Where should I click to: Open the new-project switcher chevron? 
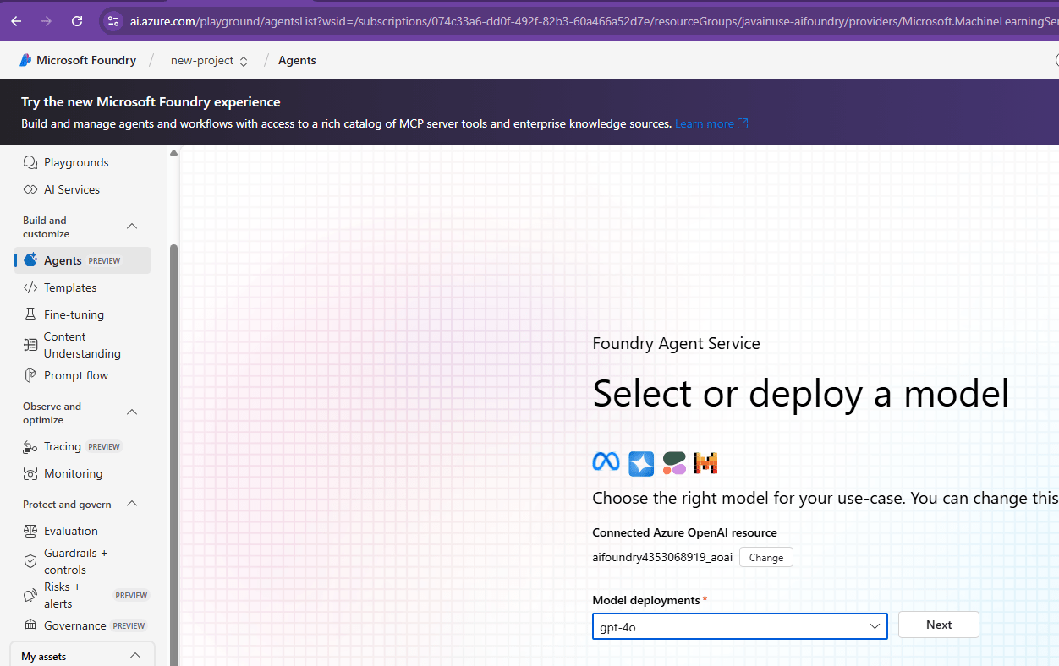point(243,60)
